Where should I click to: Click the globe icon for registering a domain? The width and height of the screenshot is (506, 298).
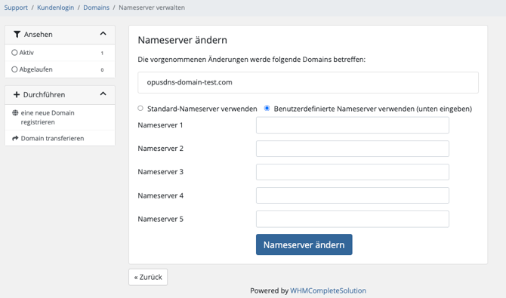click(x=15, y=113)
